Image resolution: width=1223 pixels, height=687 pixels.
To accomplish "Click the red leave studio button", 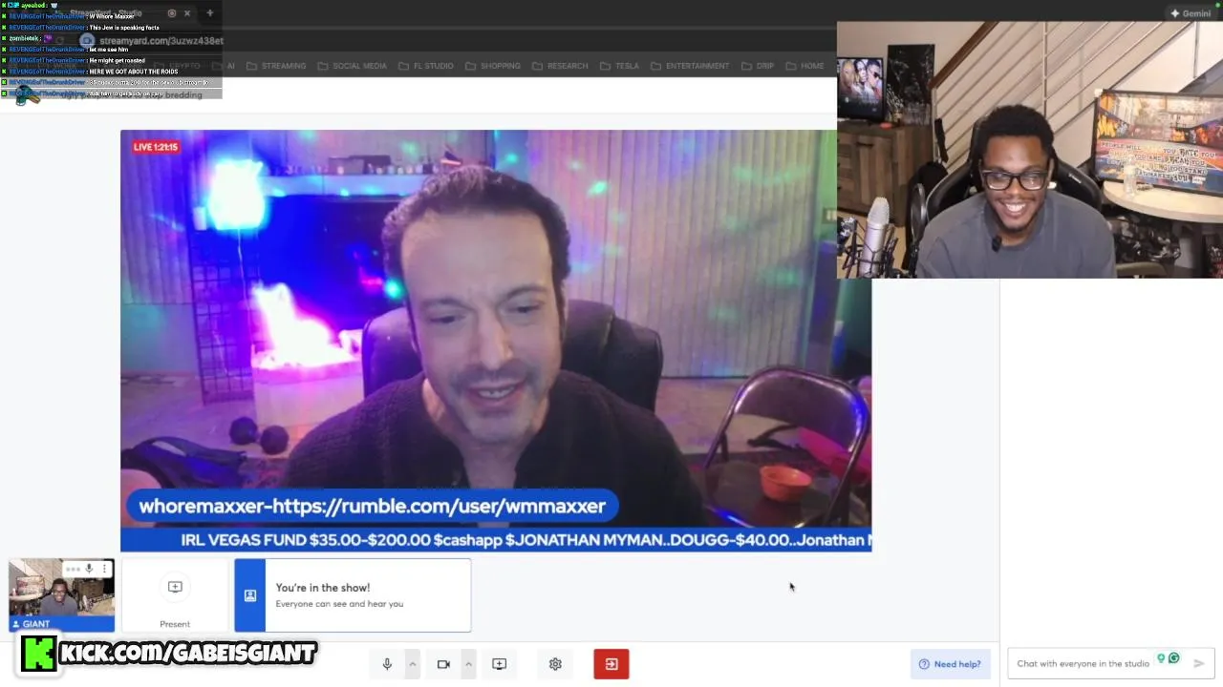I will 611,664.
